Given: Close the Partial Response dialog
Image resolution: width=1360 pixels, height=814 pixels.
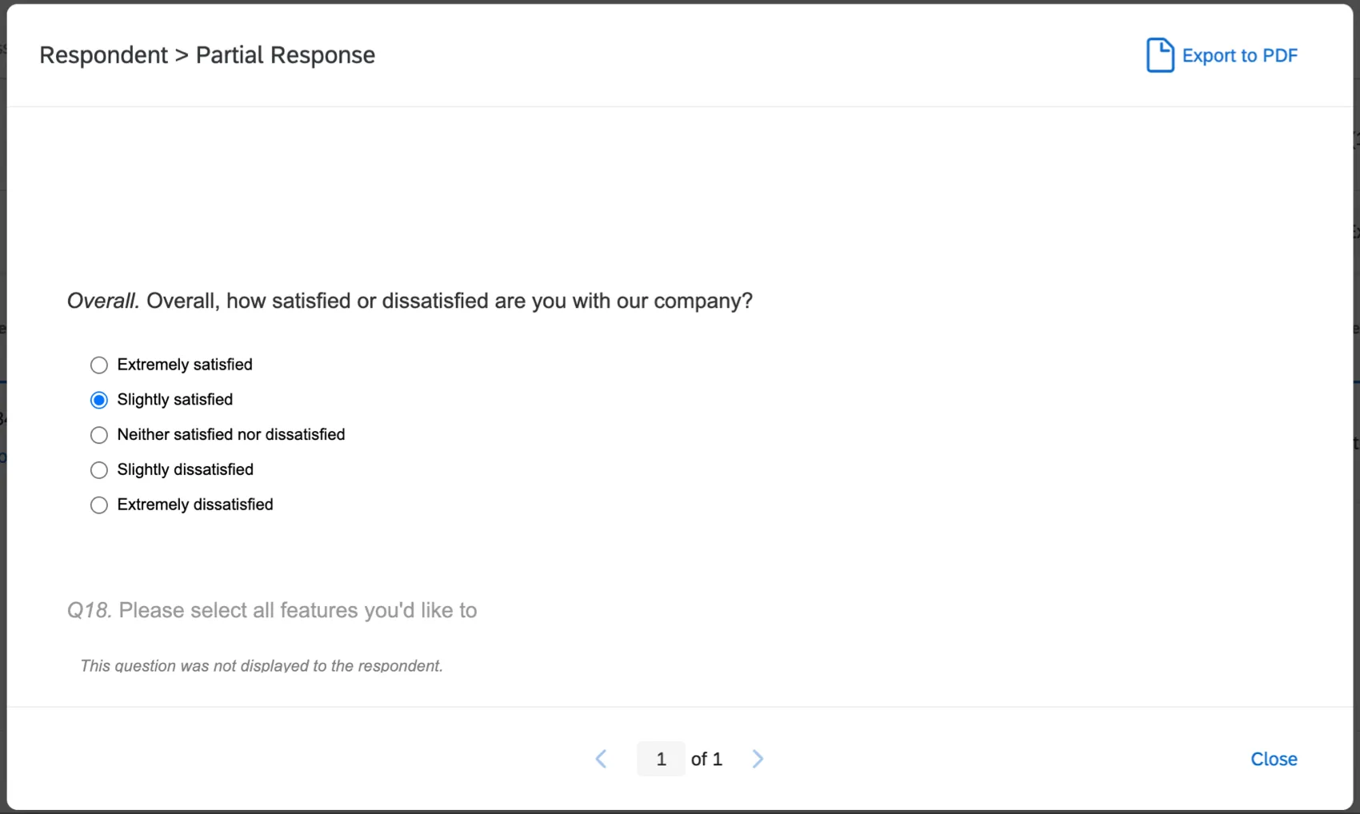Looking at the screenshot, I should [x=1273, y=759].
